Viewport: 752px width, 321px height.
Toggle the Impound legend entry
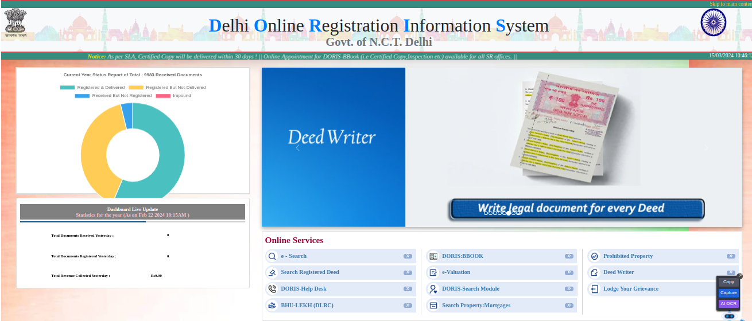coord(173,95)
